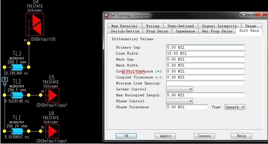Click the TL1 206.24 ohm impedance label

17,126
